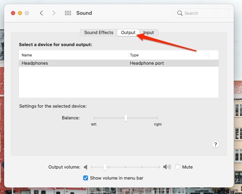The height and width of the screenshot is (194, 242).
Task: Click the loud volume speaker icon
Action: click(167, 167)
